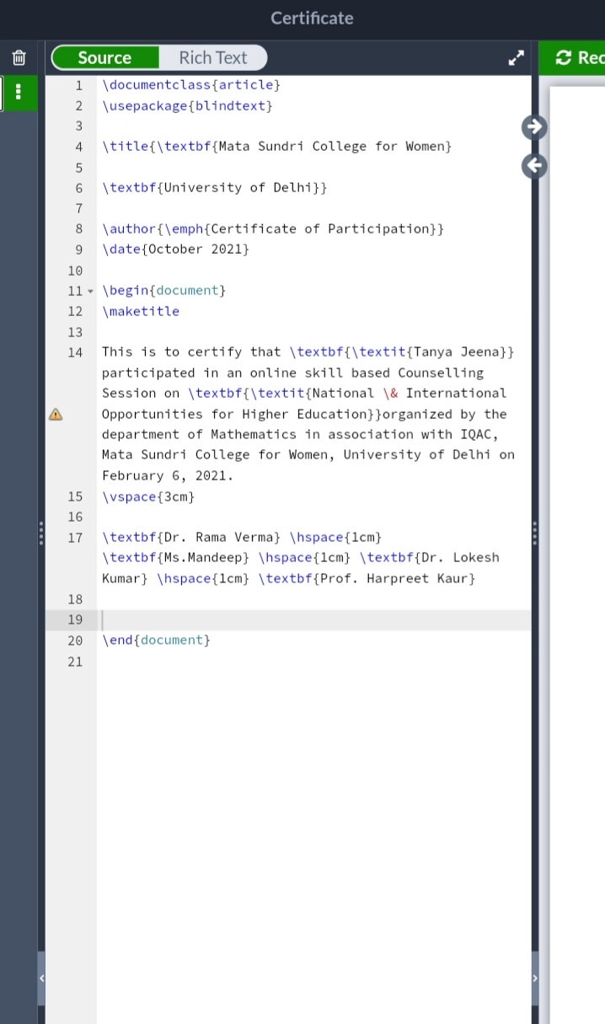Click the \maketitle command on line 12
The width and height of the screenshot is (605, 1024).
click(x=141, y=311)
